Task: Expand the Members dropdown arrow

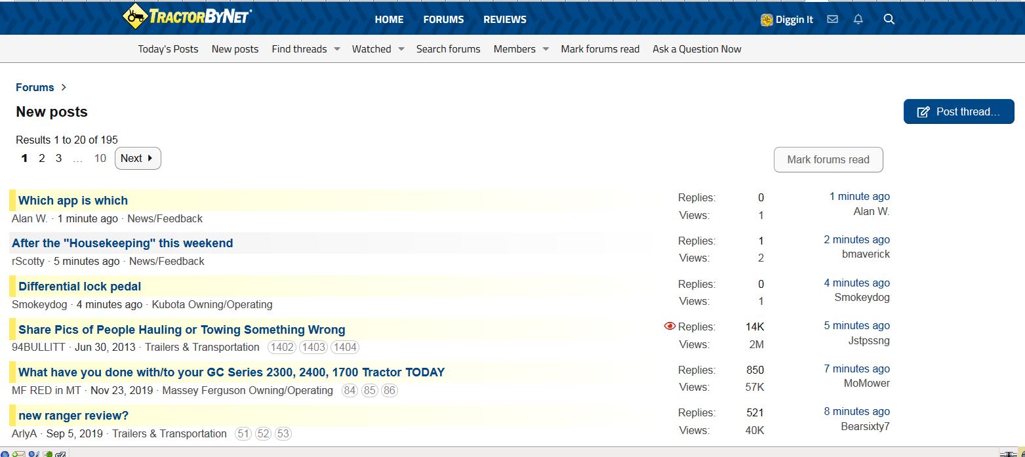Action: (545, 49)
